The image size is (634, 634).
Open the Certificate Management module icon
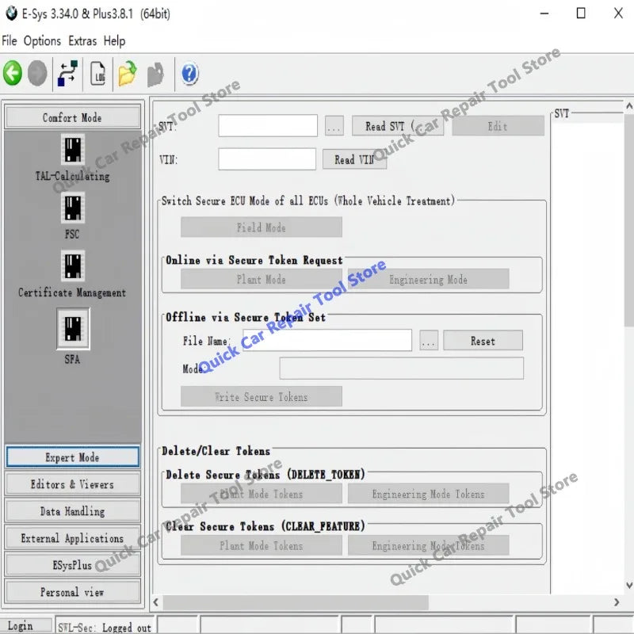point(73,266)
